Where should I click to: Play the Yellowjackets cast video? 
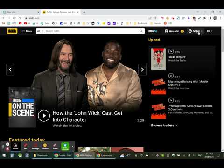click(171, 100)
